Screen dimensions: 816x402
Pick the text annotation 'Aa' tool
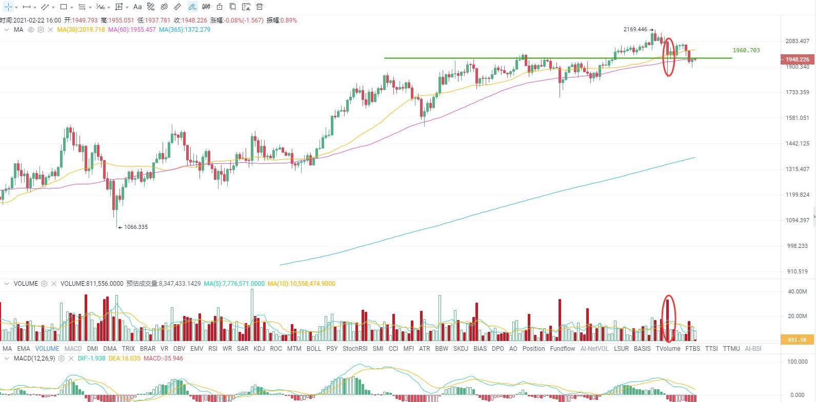[x=137, y=7]
